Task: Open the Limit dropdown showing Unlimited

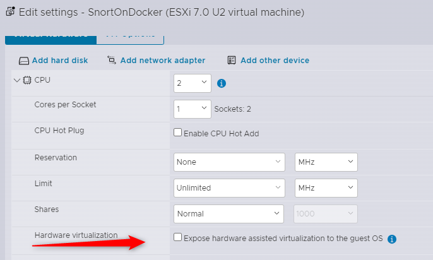Action: pyautogui.click(x=230, y=188)
